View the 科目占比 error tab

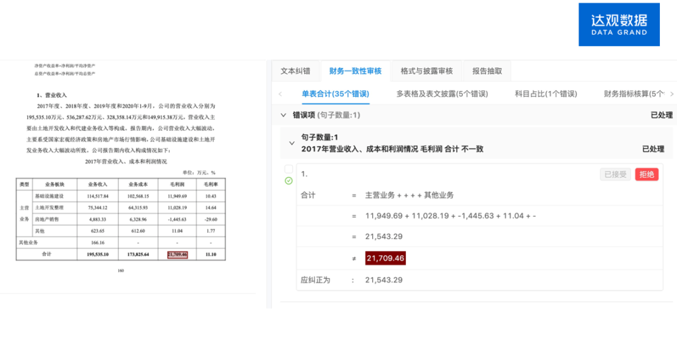tap(545, 94)
